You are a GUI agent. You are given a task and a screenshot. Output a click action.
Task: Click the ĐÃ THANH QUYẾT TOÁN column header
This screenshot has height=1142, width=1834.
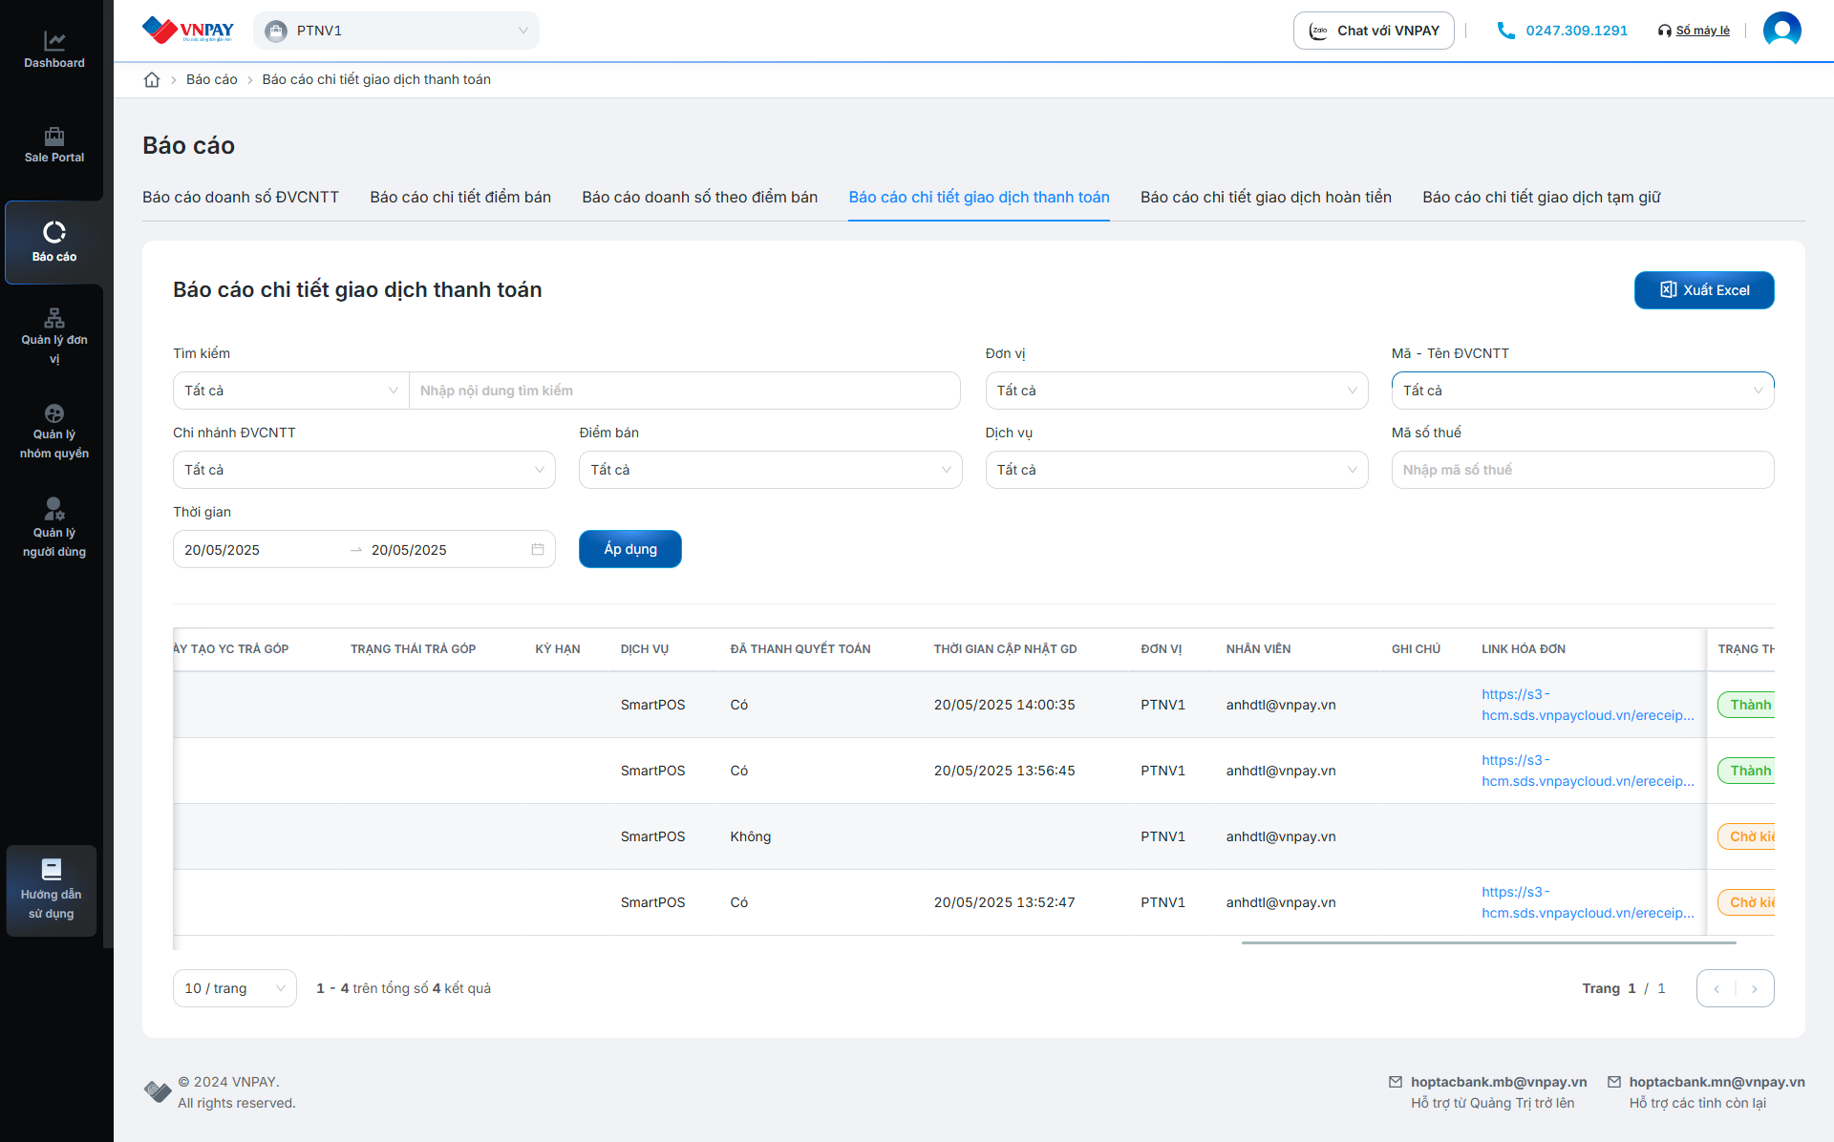click(800, 649)
